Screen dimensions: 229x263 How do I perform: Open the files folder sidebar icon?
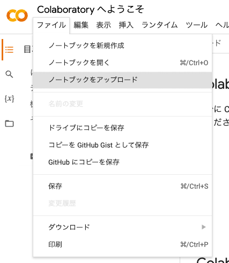click(9, 123)
